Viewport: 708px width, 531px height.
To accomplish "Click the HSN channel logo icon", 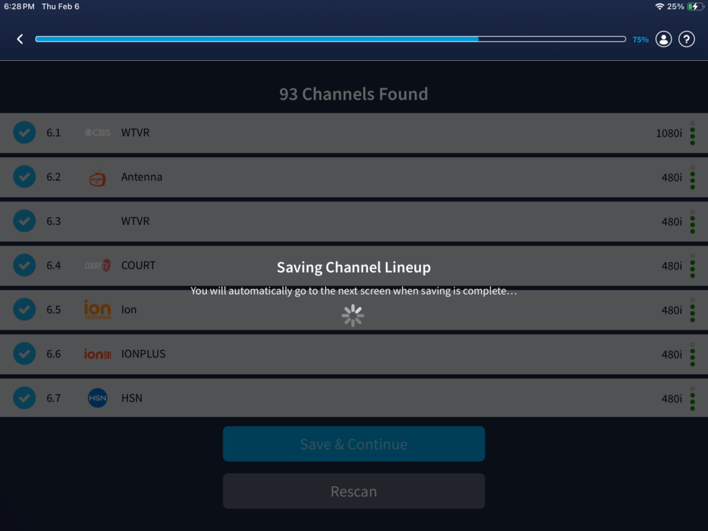I will point(97,398).
